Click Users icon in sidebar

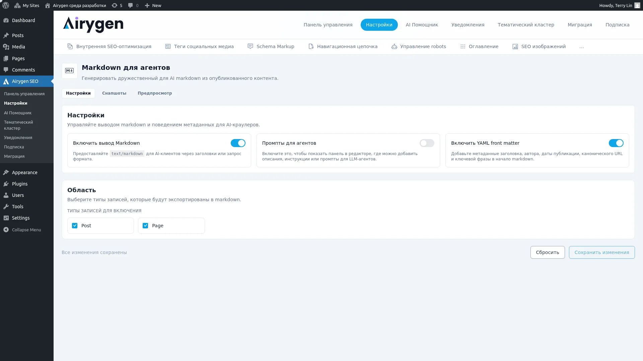click(6, 195)
